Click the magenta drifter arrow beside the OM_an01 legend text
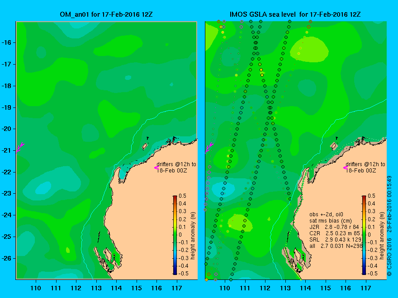 tap(156, 168)
